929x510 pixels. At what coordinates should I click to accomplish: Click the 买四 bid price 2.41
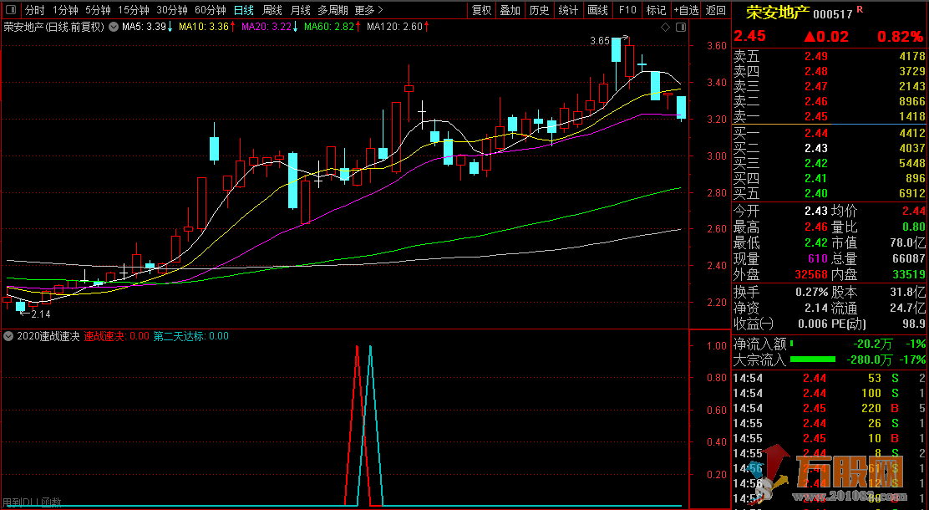[x=816, y=179]
